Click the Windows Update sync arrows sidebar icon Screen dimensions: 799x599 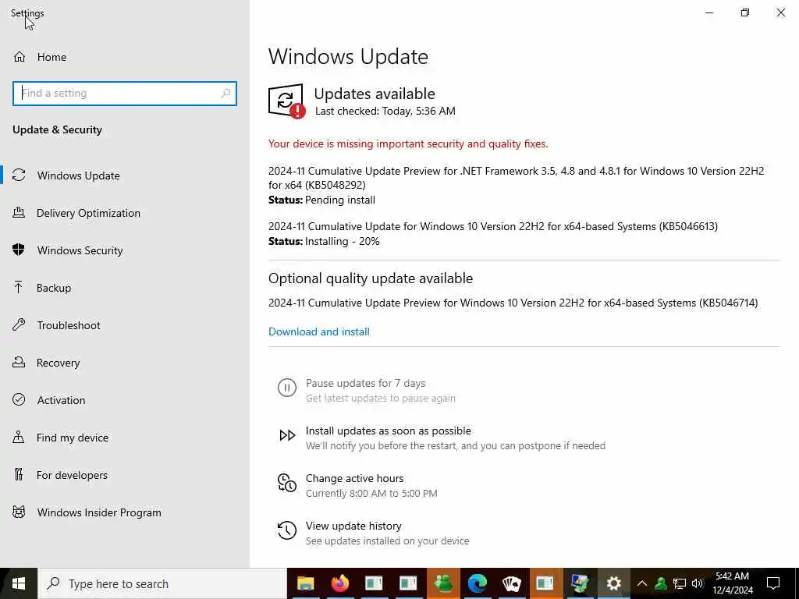tap(19, 175)
